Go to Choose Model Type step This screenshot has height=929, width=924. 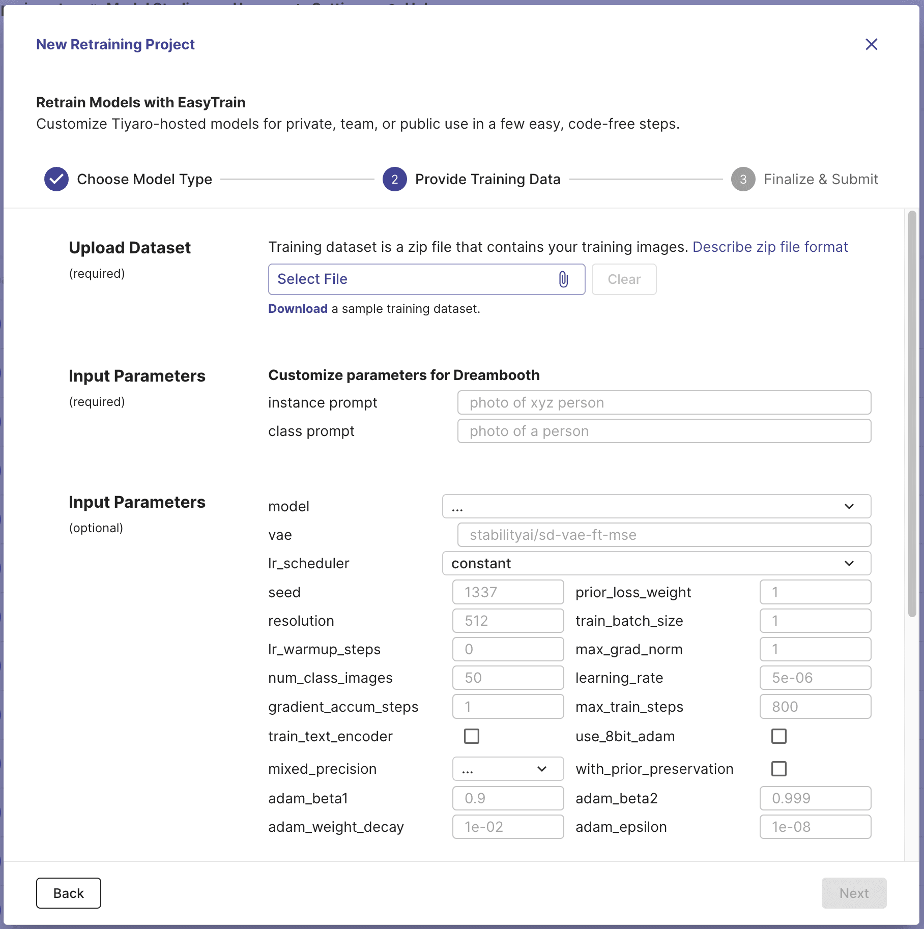pyautogui.click(x=145, y=179)
